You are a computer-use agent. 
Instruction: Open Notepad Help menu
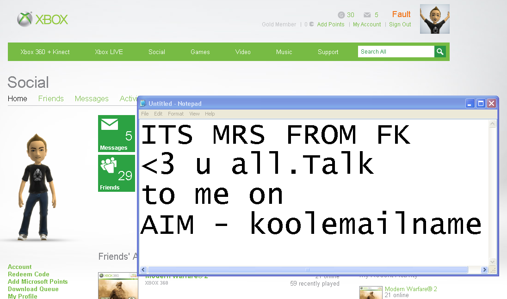(x=210, y=114)
